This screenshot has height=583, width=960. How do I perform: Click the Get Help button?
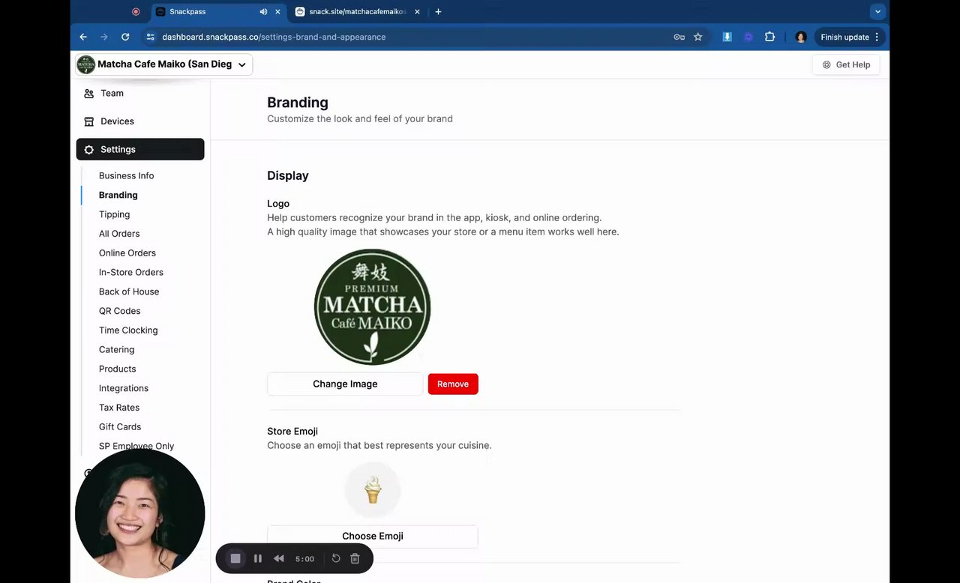(846, 64)
